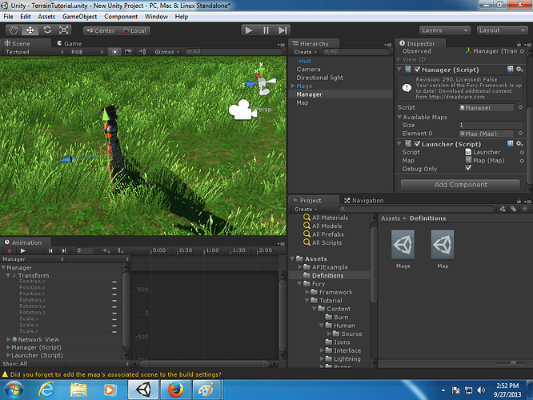Image resolution: width=533 pixels, height=400 pixels.
Task: Select the Scale tool
Action: (x=63, y=30)
